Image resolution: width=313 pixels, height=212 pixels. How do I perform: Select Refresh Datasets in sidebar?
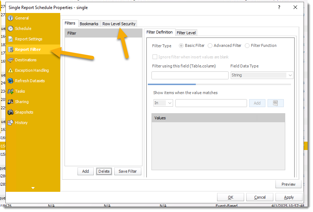tap(30, 81)
